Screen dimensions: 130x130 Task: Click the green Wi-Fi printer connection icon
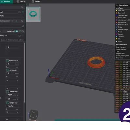23,12
